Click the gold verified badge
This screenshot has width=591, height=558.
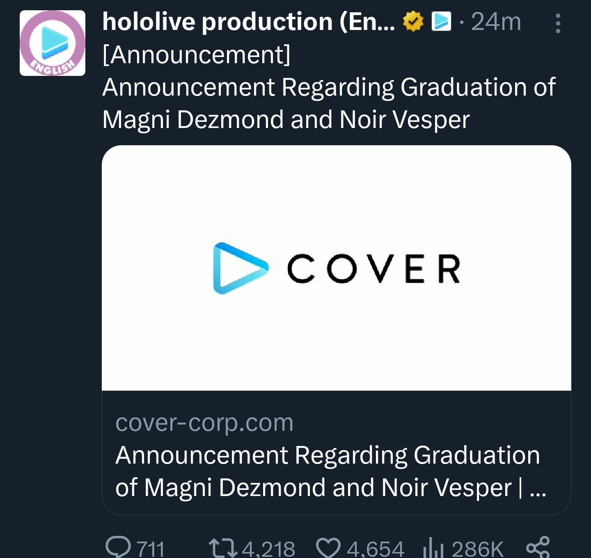413,21
